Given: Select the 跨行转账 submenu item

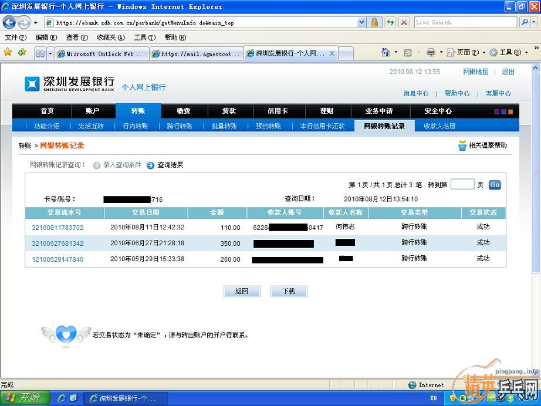Looking at the screenshot, I should point(180,126).
